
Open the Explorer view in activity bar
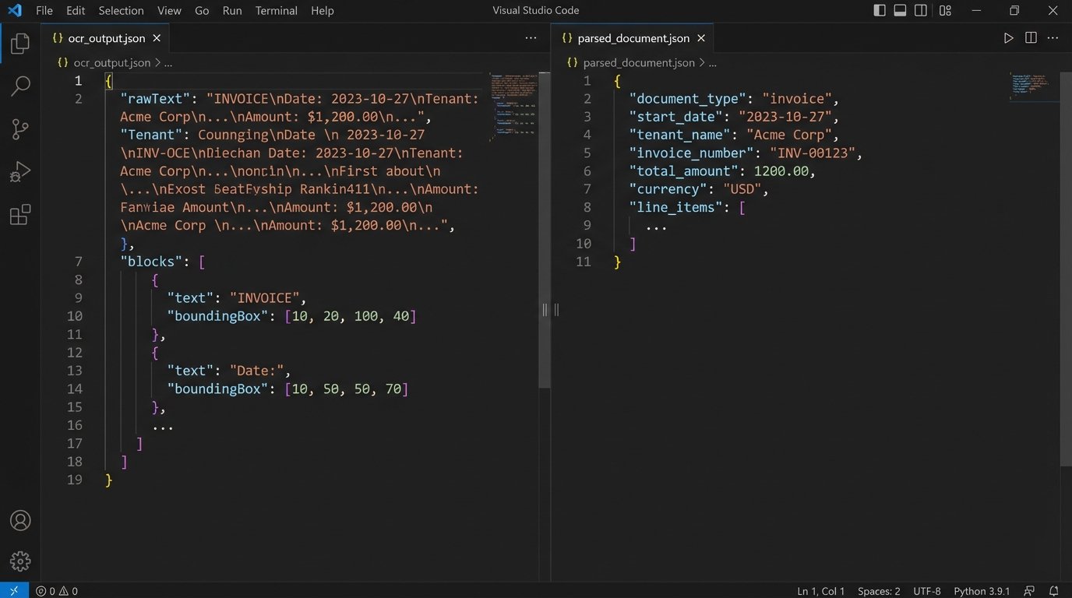point(20,44)
